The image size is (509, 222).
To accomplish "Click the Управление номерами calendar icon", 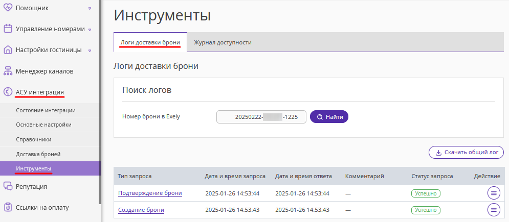I will tap(8, 29).
